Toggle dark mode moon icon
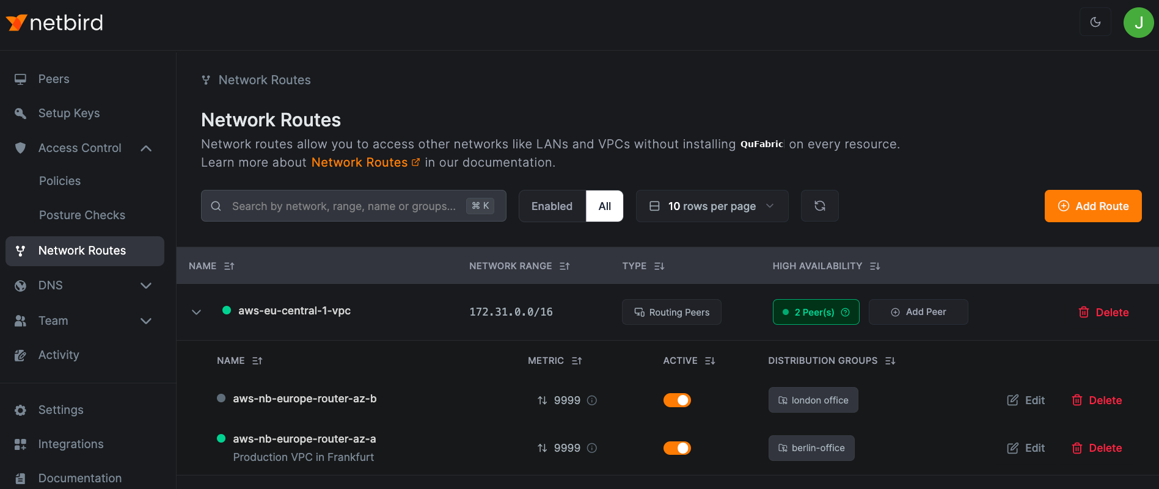 [x=1095, y=23]
